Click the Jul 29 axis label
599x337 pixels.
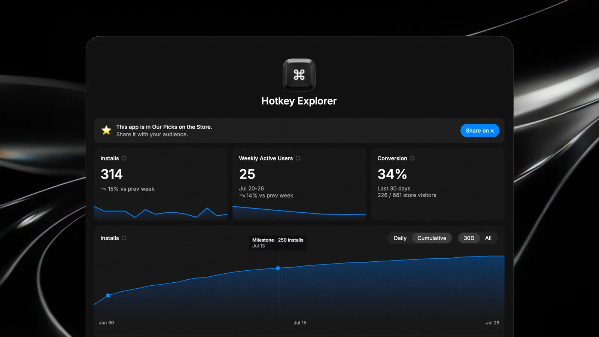click(x=493, y=323)
